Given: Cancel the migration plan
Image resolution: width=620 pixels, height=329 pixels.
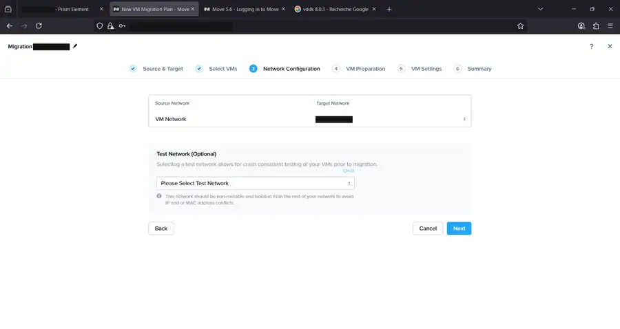Looking at the screenshot, I should 428,229.
